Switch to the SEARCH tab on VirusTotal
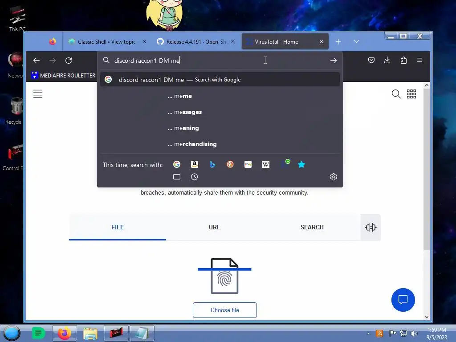 [x=312, y=227]
